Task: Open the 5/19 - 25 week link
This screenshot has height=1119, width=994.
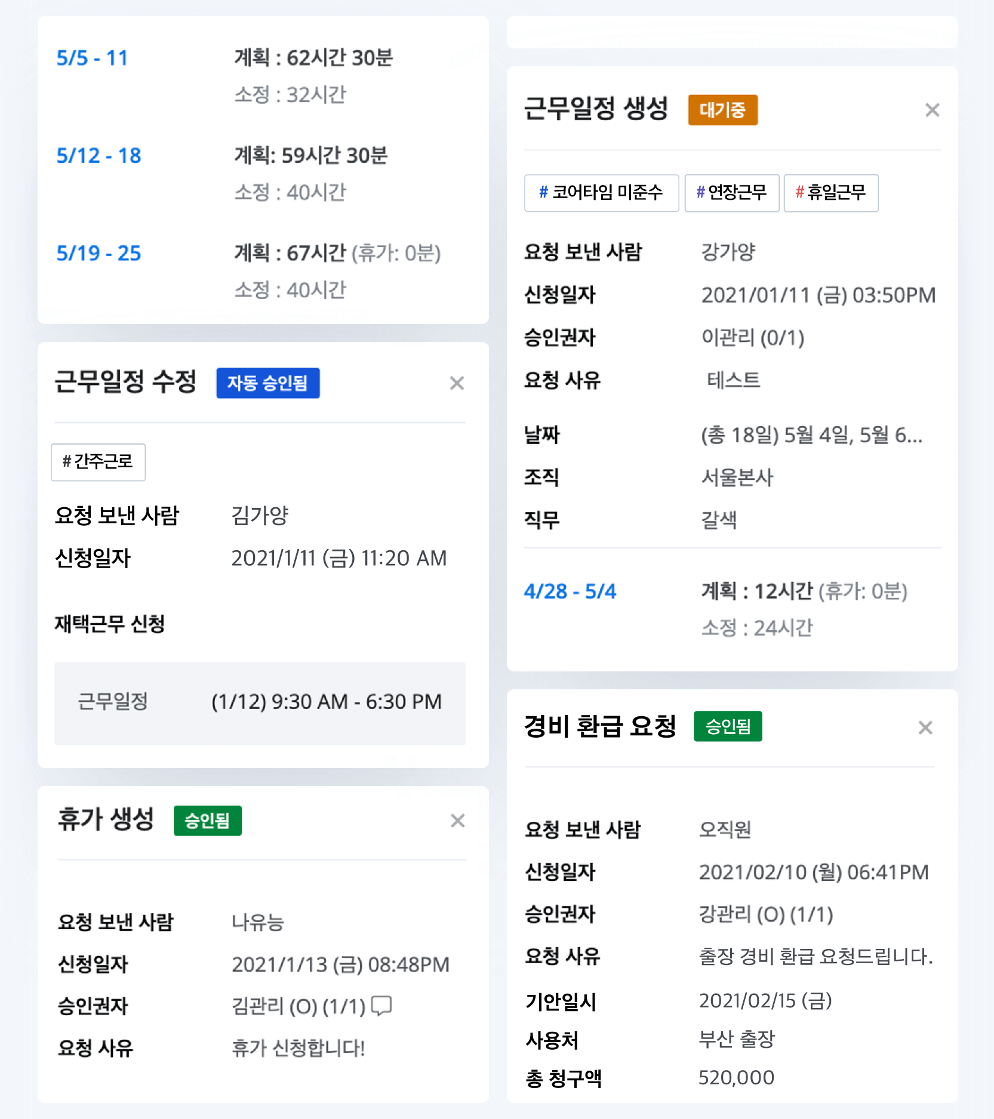Action: (x=99, y=253)
